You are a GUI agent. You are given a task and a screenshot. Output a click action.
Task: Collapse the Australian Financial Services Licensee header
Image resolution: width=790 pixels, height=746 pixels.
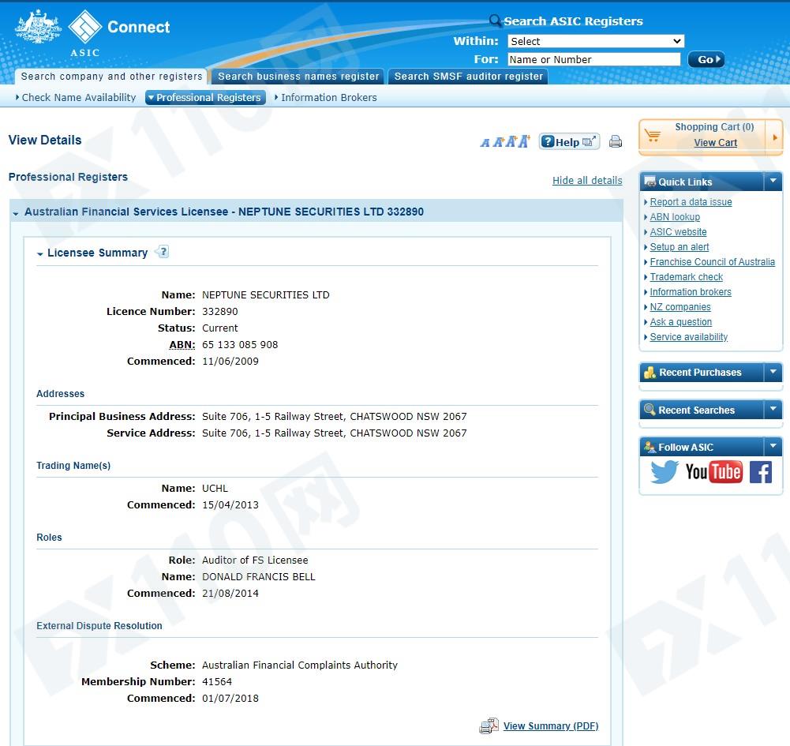tap(16, 214)
